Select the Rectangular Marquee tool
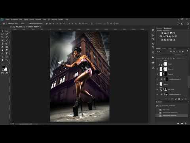The height and width of the screenshot is (143, 190). click(x=6, y=31)
